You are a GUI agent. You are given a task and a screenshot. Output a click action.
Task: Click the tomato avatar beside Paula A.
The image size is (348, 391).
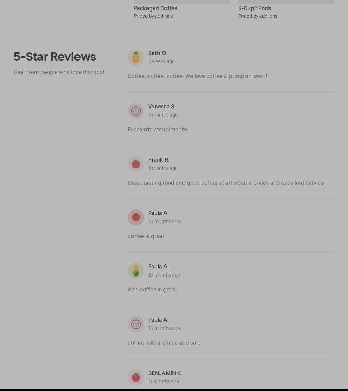click(136, 217)
